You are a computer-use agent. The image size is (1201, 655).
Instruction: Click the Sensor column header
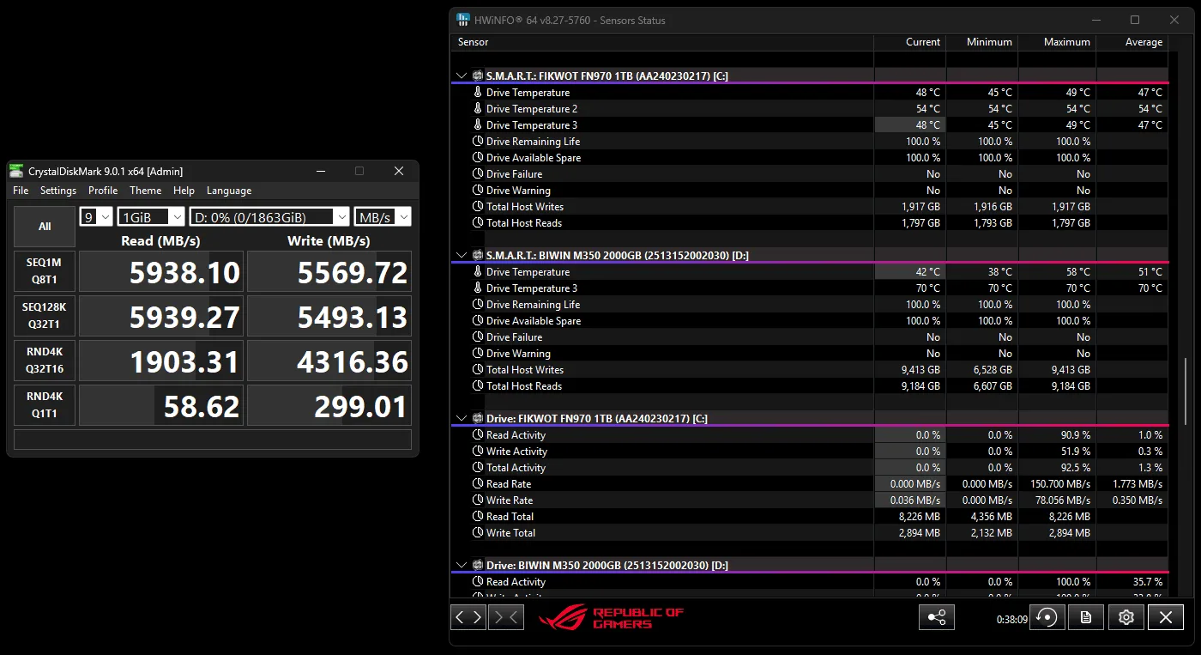pos(662,42)
